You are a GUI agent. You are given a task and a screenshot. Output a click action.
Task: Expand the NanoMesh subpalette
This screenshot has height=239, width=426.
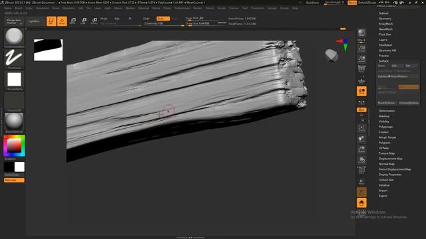click(385, 29)
